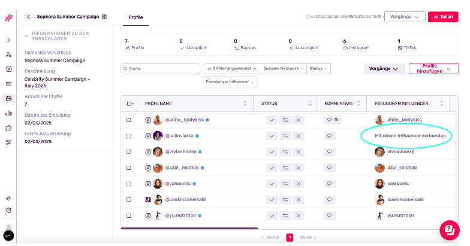
Task: Select the @anne_bodykiss row checkbox
Action: 128,120
